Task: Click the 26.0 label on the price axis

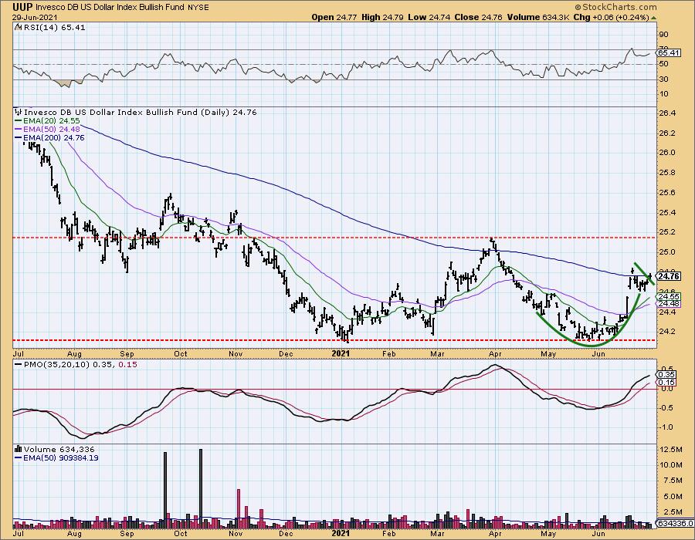Action: tap(667, 153)
